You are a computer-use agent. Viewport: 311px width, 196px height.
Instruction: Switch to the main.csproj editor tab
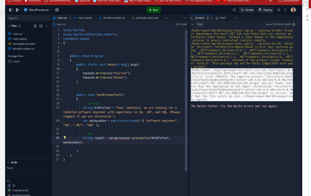[85, 18]
